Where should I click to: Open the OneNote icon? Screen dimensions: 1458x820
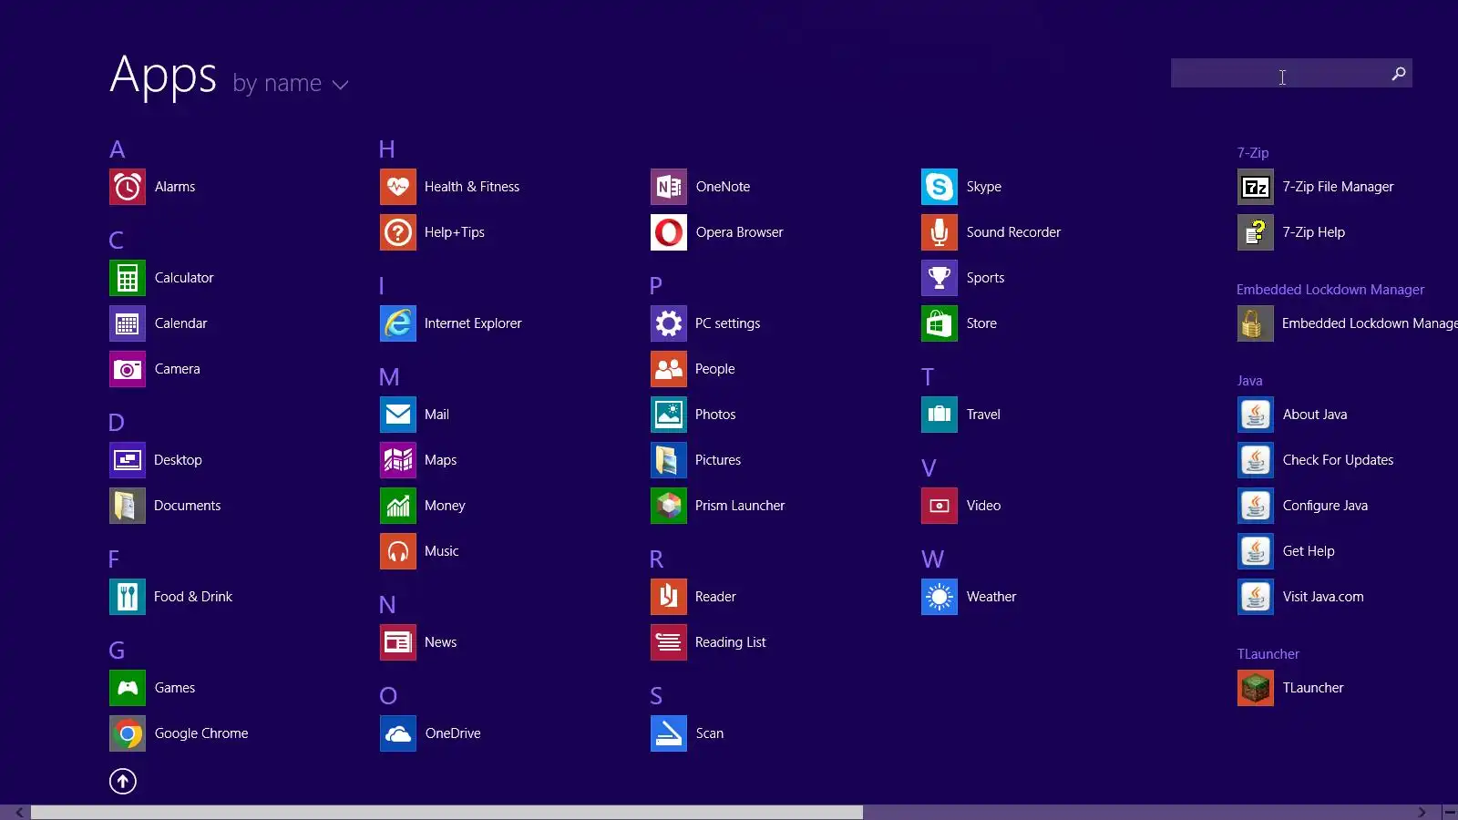click(x=669, y=187)
